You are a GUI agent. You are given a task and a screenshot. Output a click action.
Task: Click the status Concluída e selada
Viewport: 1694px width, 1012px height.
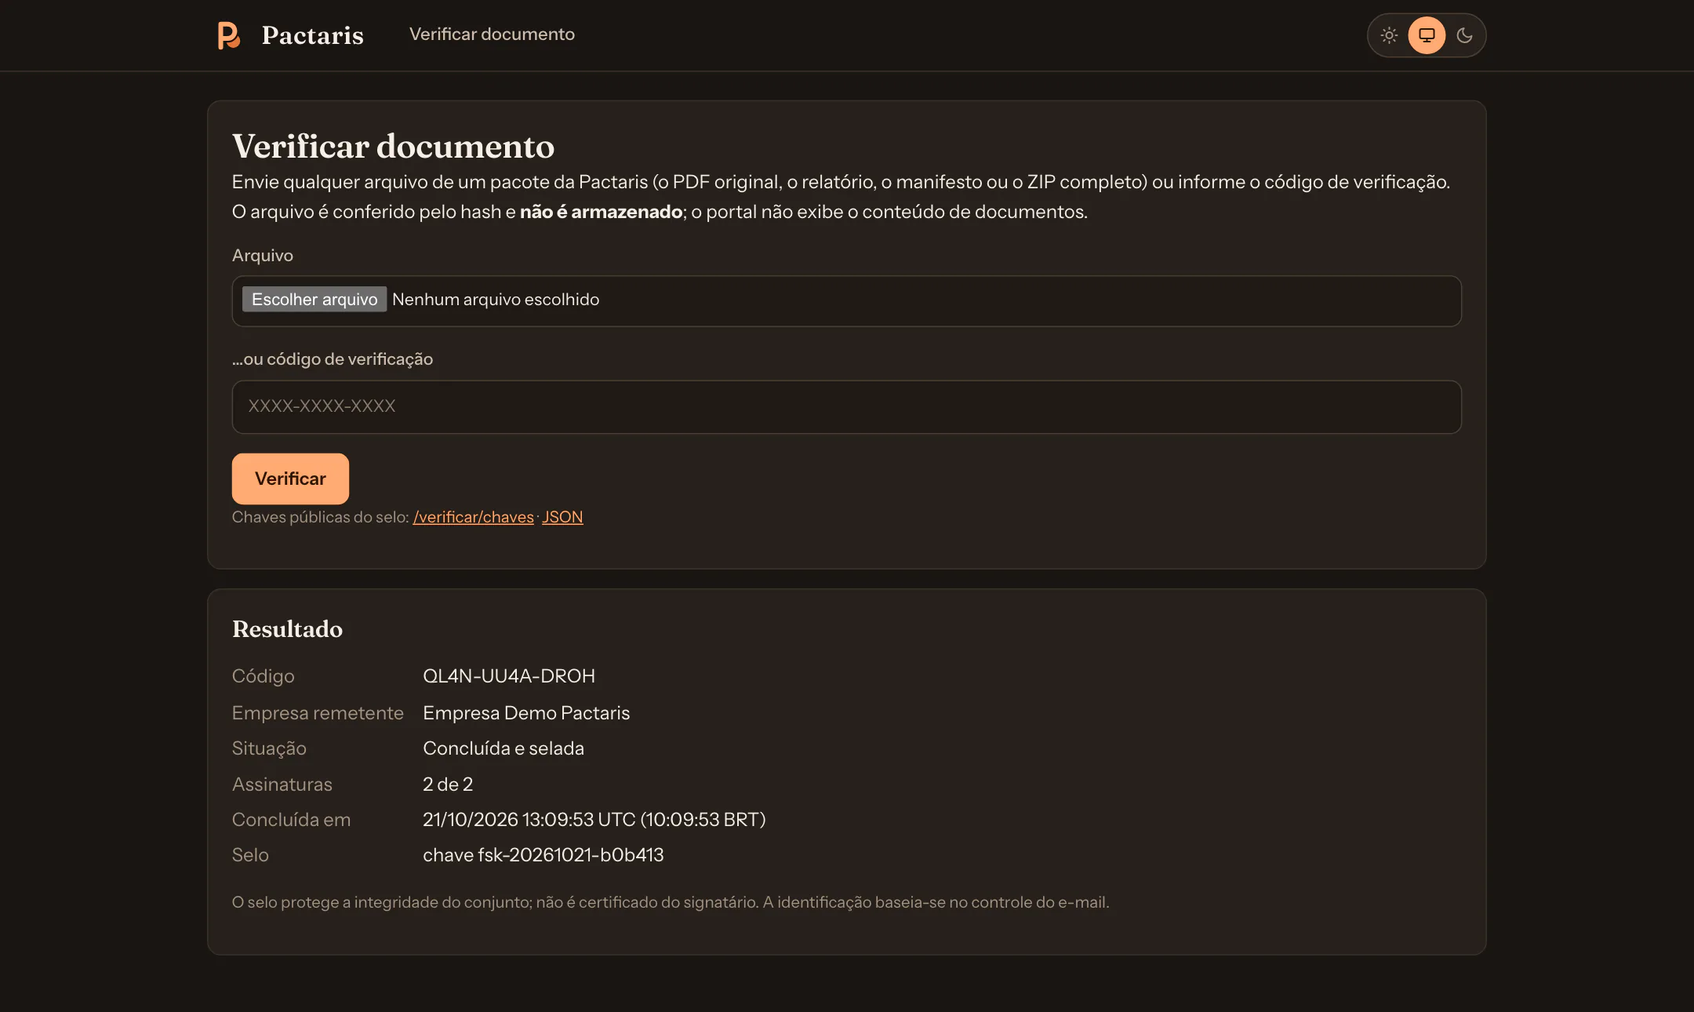[503, 748]
